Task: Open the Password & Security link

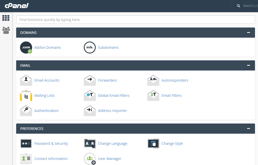Action: [x=51, y=144]
